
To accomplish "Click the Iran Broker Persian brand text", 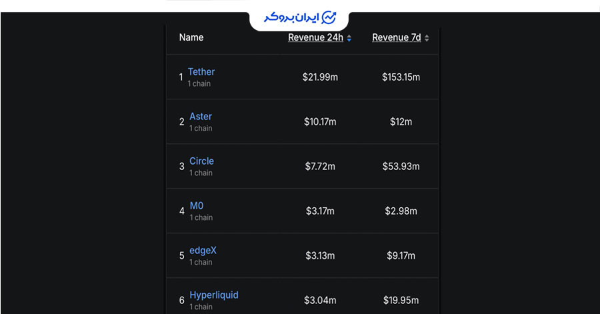I will coord(291,18).
